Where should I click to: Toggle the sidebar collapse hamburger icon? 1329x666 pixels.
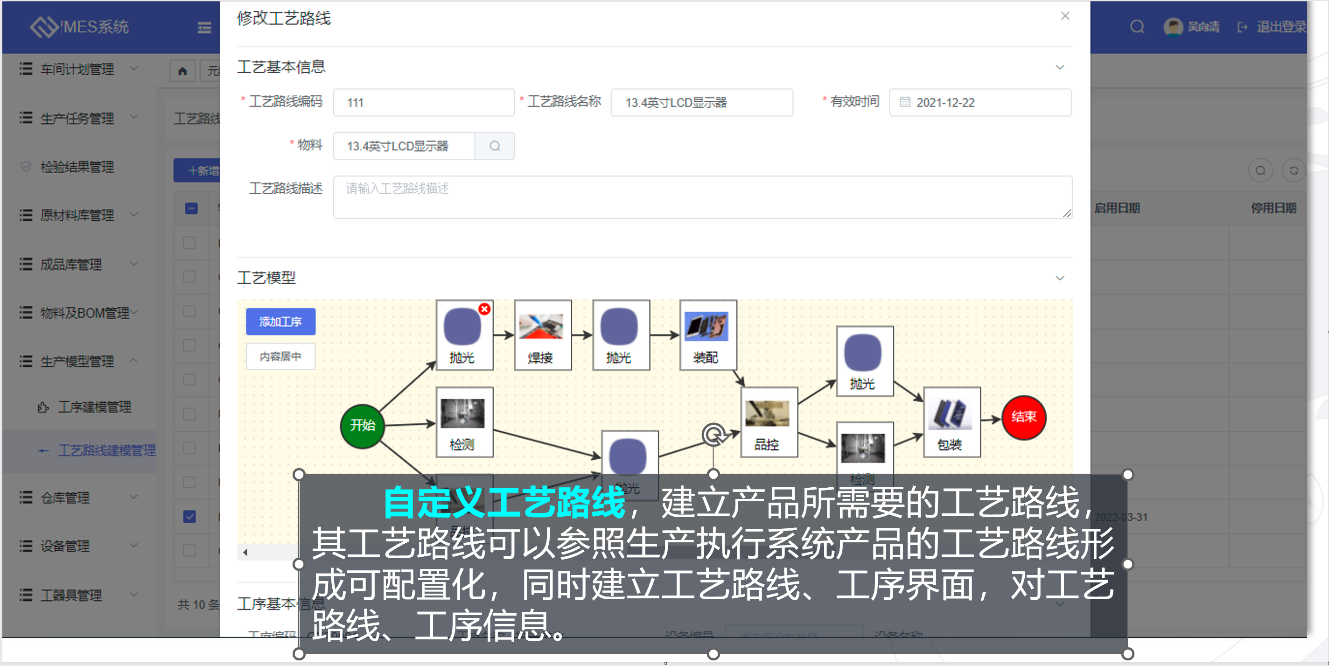click(204, 28)
